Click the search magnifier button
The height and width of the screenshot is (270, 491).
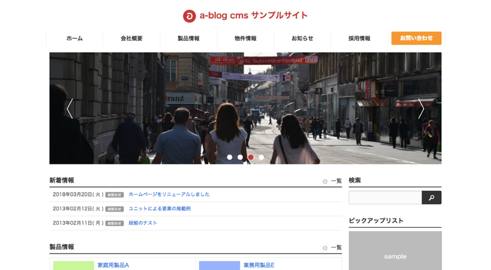click(431, 198)
